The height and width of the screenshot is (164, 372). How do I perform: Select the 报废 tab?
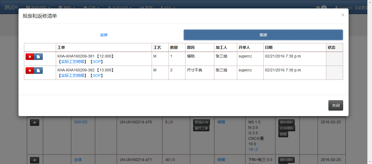tap(263, 35)
